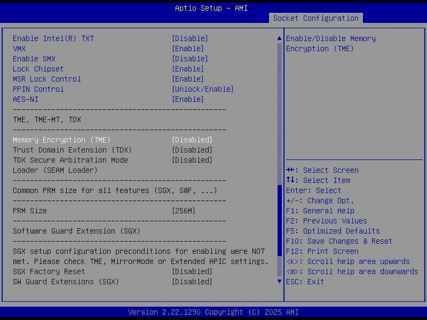Select Memory Encryption (TME) item
Viewport: 427px width, 320px height.
point(61,140)
